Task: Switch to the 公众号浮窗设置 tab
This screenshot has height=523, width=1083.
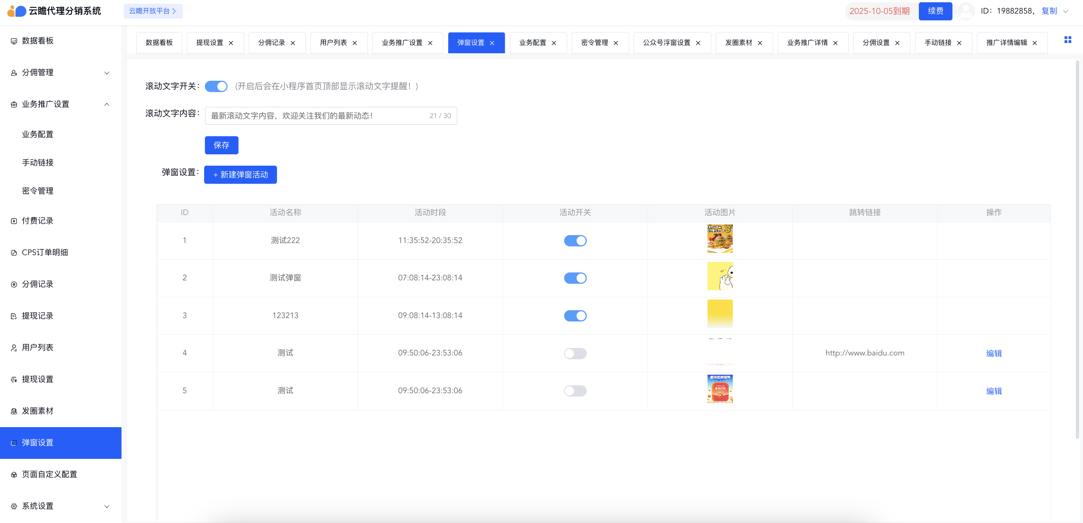Action: [x=666, y=43]
